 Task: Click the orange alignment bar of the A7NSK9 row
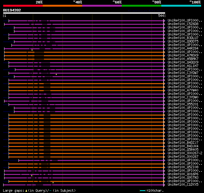coord(84,56)
